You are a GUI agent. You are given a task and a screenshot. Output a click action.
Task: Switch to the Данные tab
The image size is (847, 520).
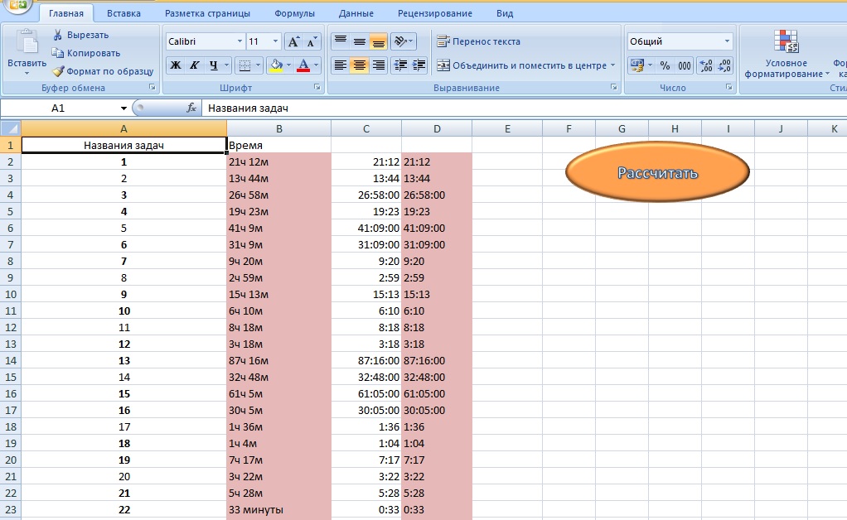coord(356,13)
